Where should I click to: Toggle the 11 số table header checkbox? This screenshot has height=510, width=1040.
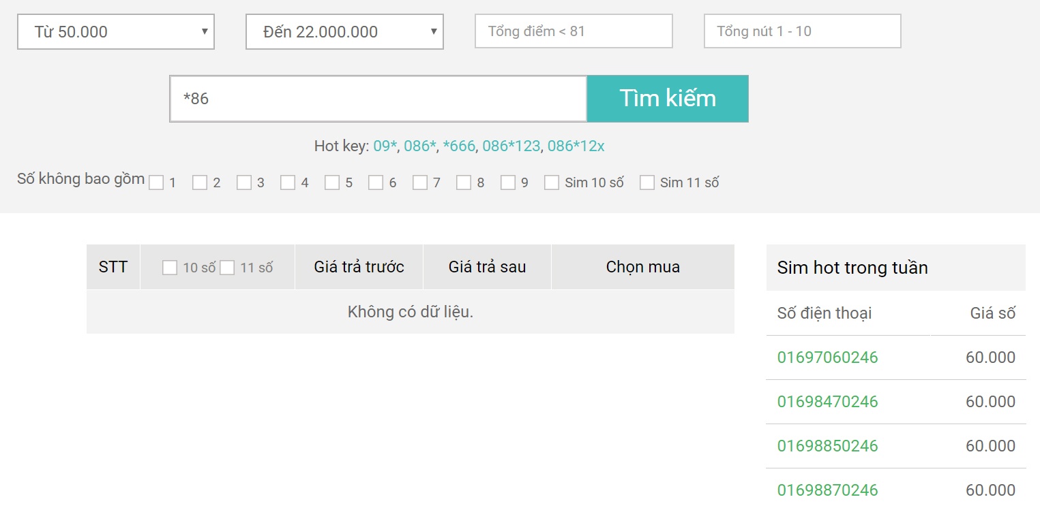click(228, 267)
